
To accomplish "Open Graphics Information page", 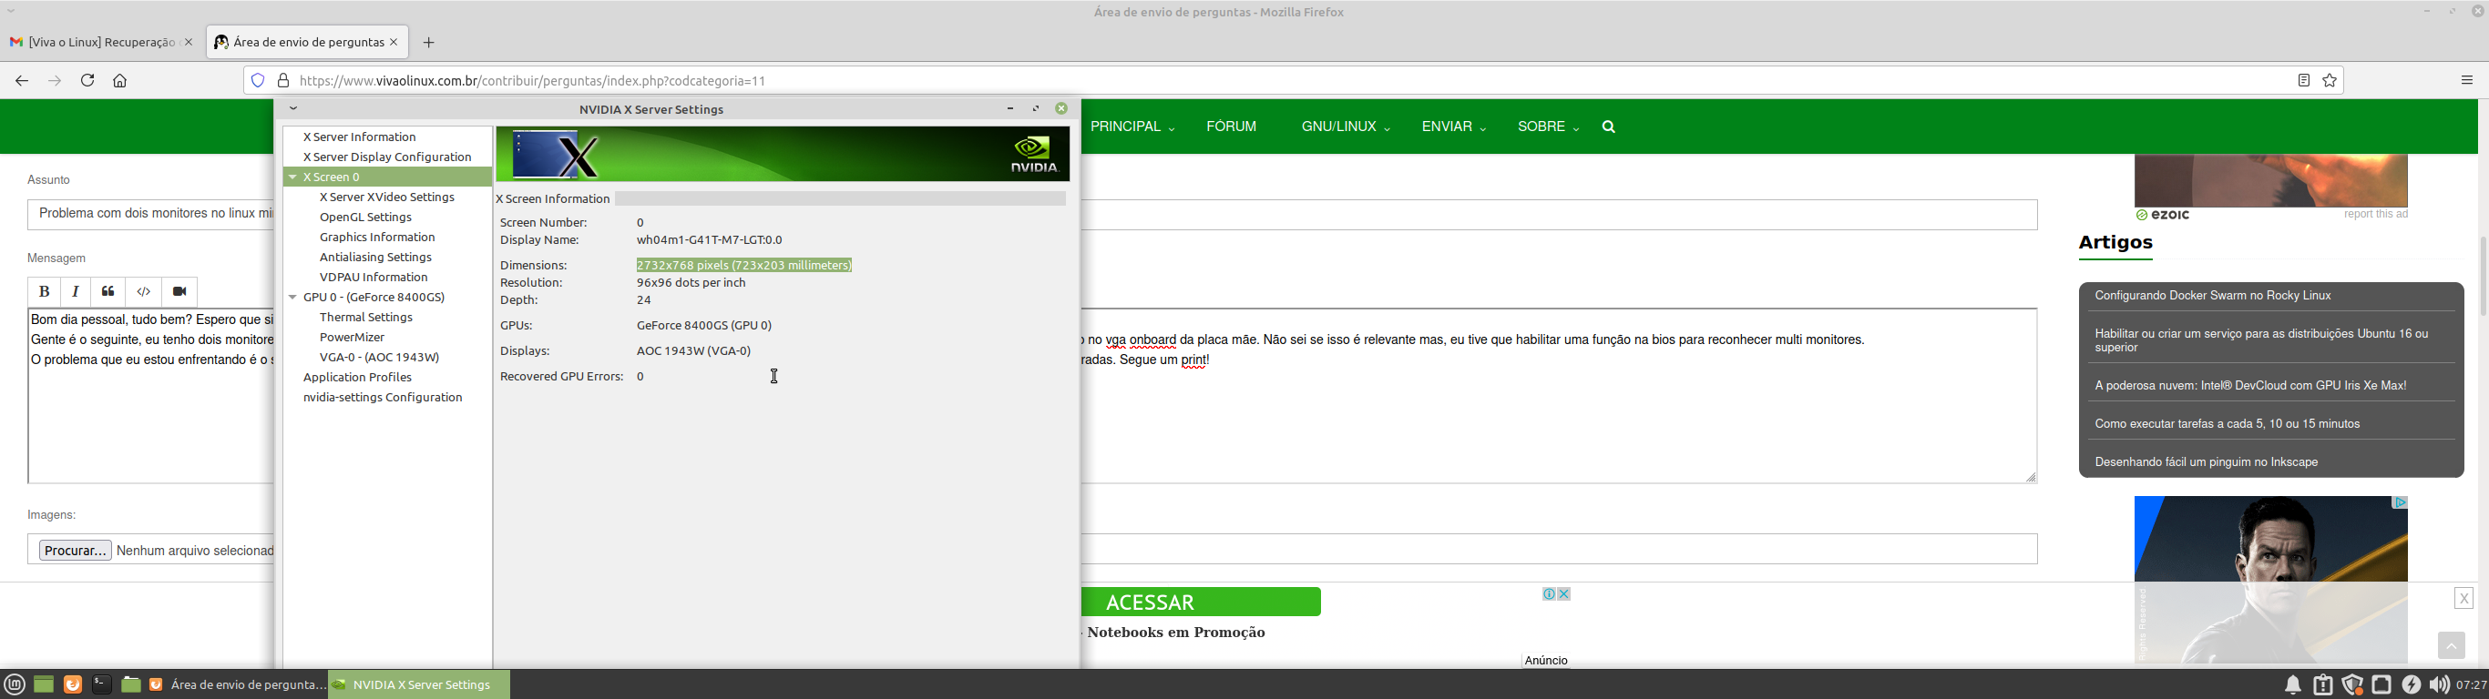I will click(377, 238).
